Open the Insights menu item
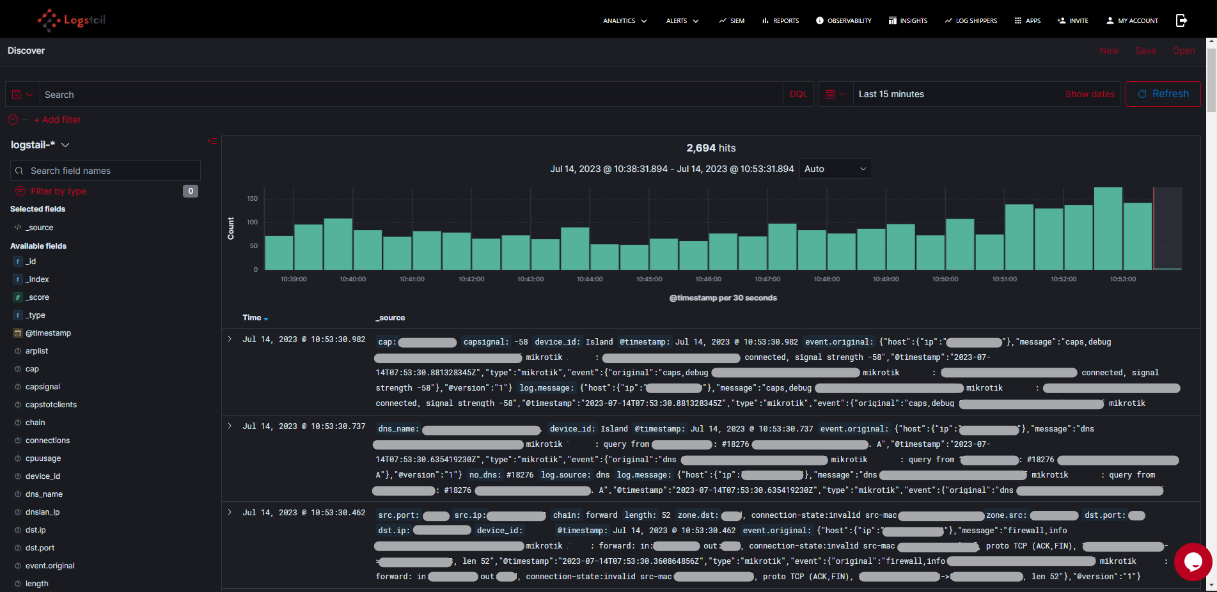 tap(908, 20)
